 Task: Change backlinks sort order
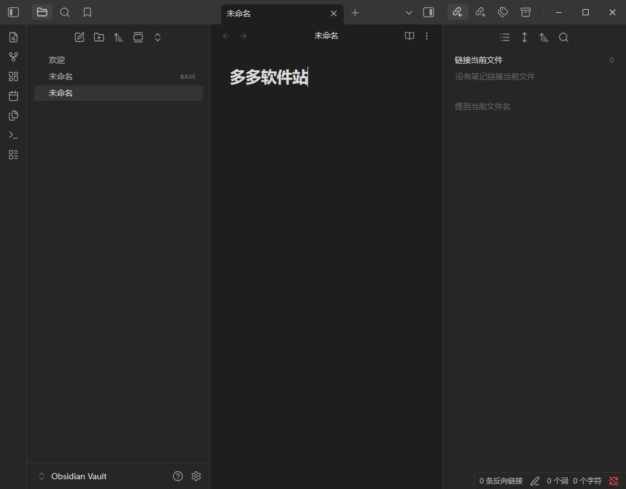(x=543, y=37)
